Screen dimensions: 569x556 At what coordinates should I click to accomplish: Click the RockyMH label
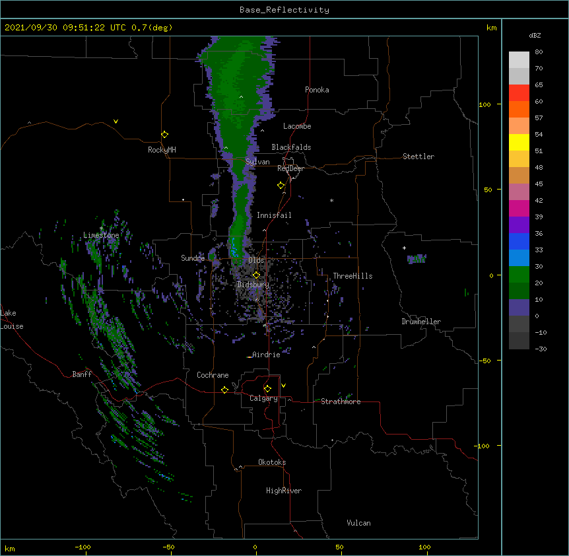[162, 150]
